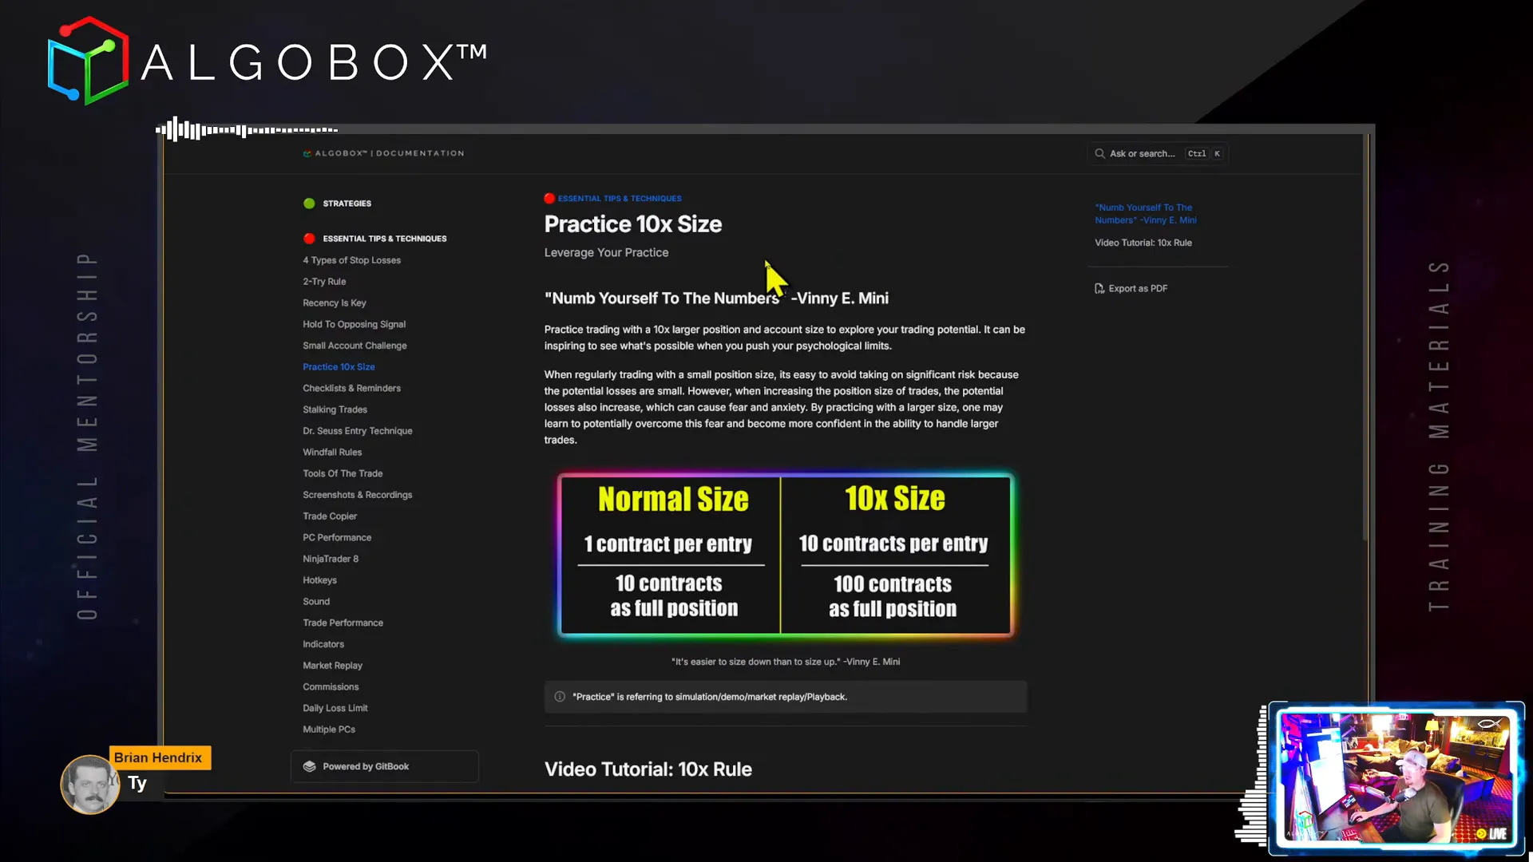This screenshot has width=1533, height=862.
Task: Open the NinjaTrader 8 page
Action: pos(331,560)
